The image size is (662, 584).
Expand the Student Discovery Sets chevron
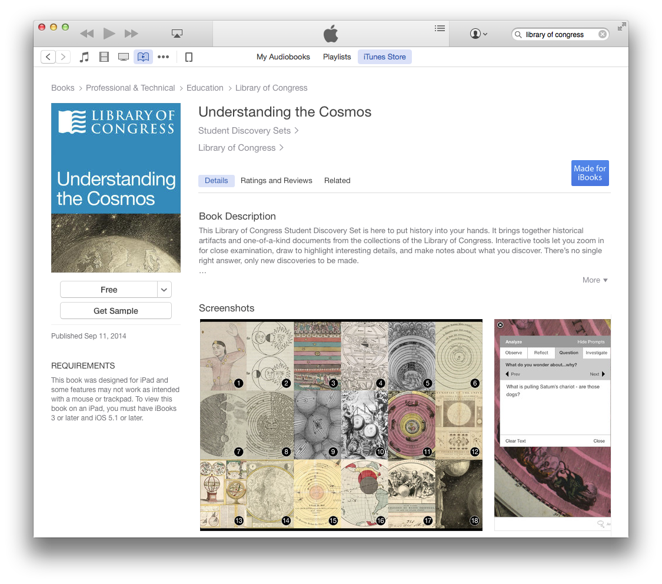(297, 131)
